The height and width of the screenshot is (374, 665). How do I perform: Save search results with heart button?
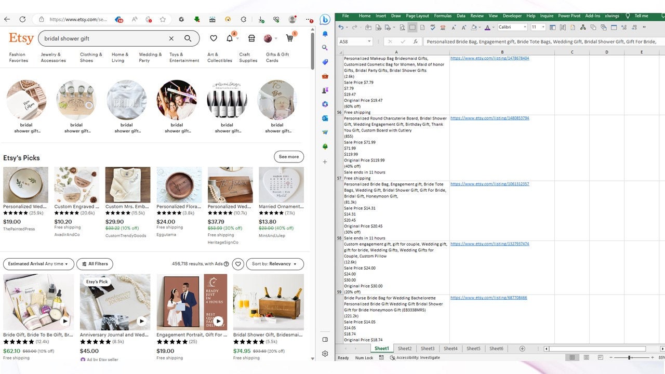tap(238, 264)
